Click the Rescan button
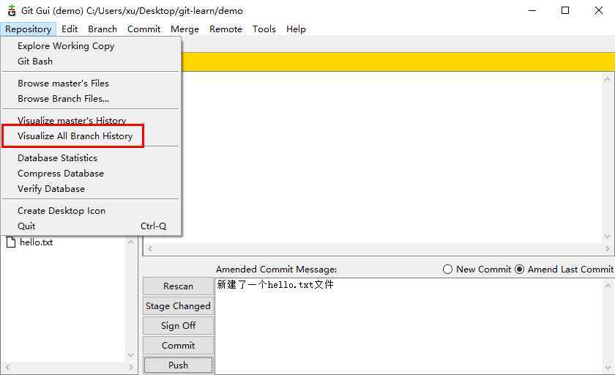 click(178, 286)
